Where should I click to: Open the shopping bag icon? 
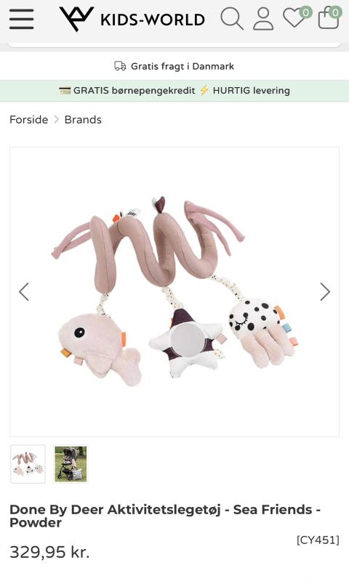329,17
